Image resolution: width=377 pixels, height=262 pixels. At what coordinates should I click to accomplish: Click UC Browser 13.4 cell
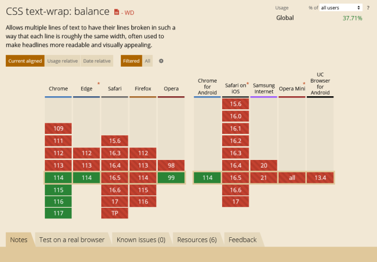coord(320,178)
